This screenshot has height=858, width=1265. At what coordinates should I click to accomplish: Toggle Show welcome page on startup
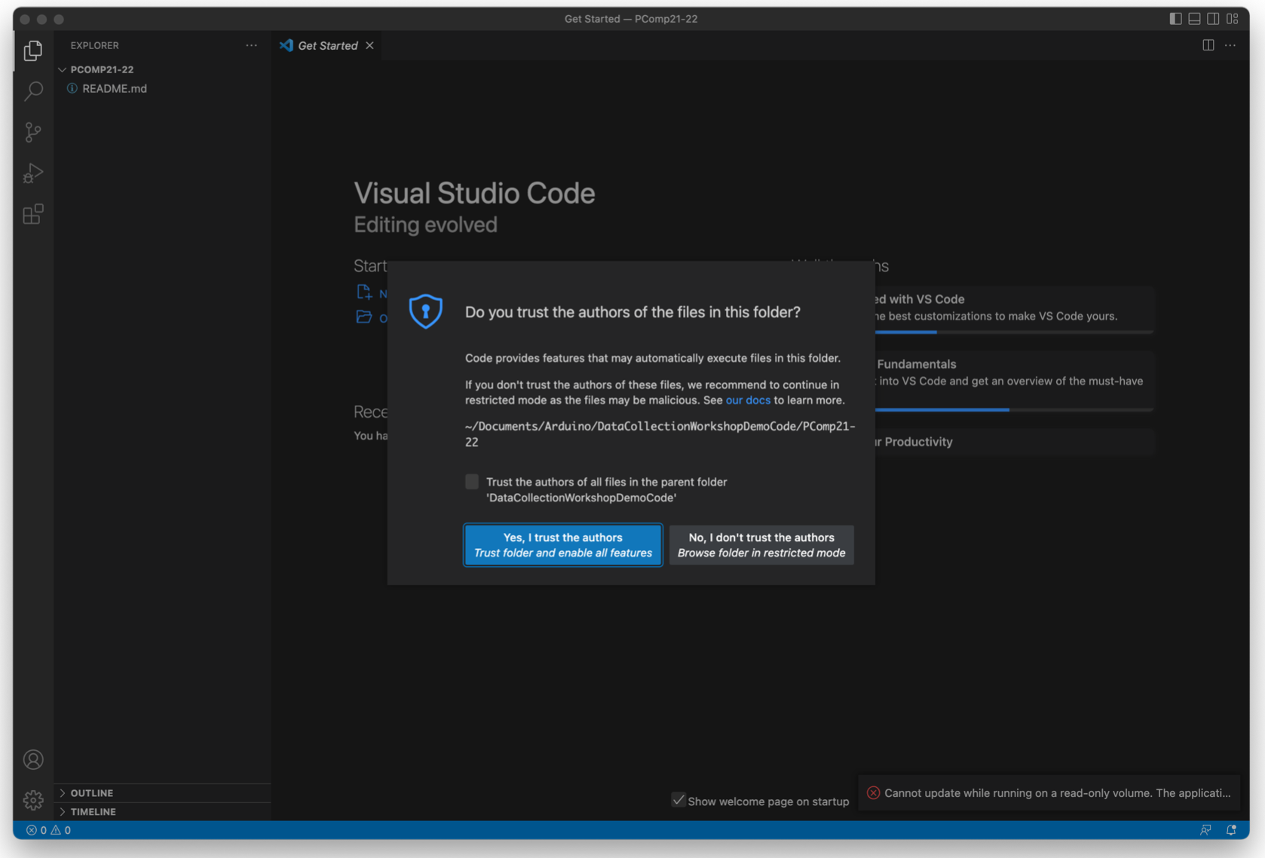point(678,800)
